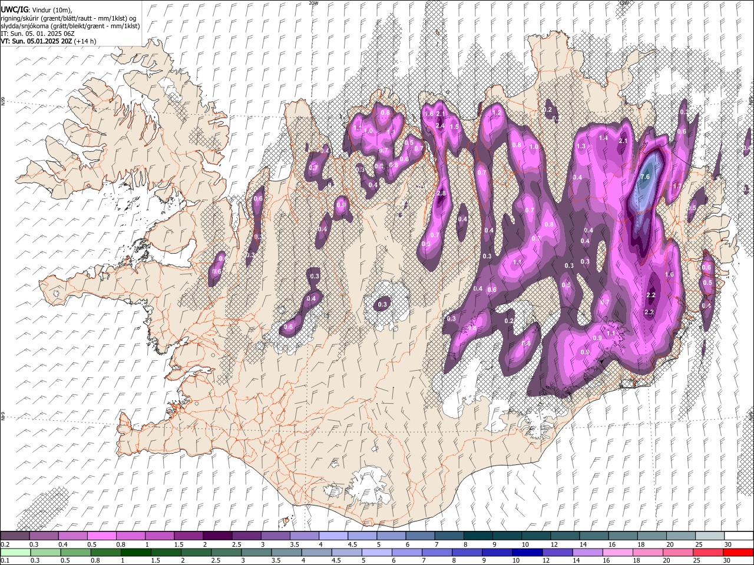
Task: Pick the lavender 4 swatch in the upper legend
Action: coord(333,536)
